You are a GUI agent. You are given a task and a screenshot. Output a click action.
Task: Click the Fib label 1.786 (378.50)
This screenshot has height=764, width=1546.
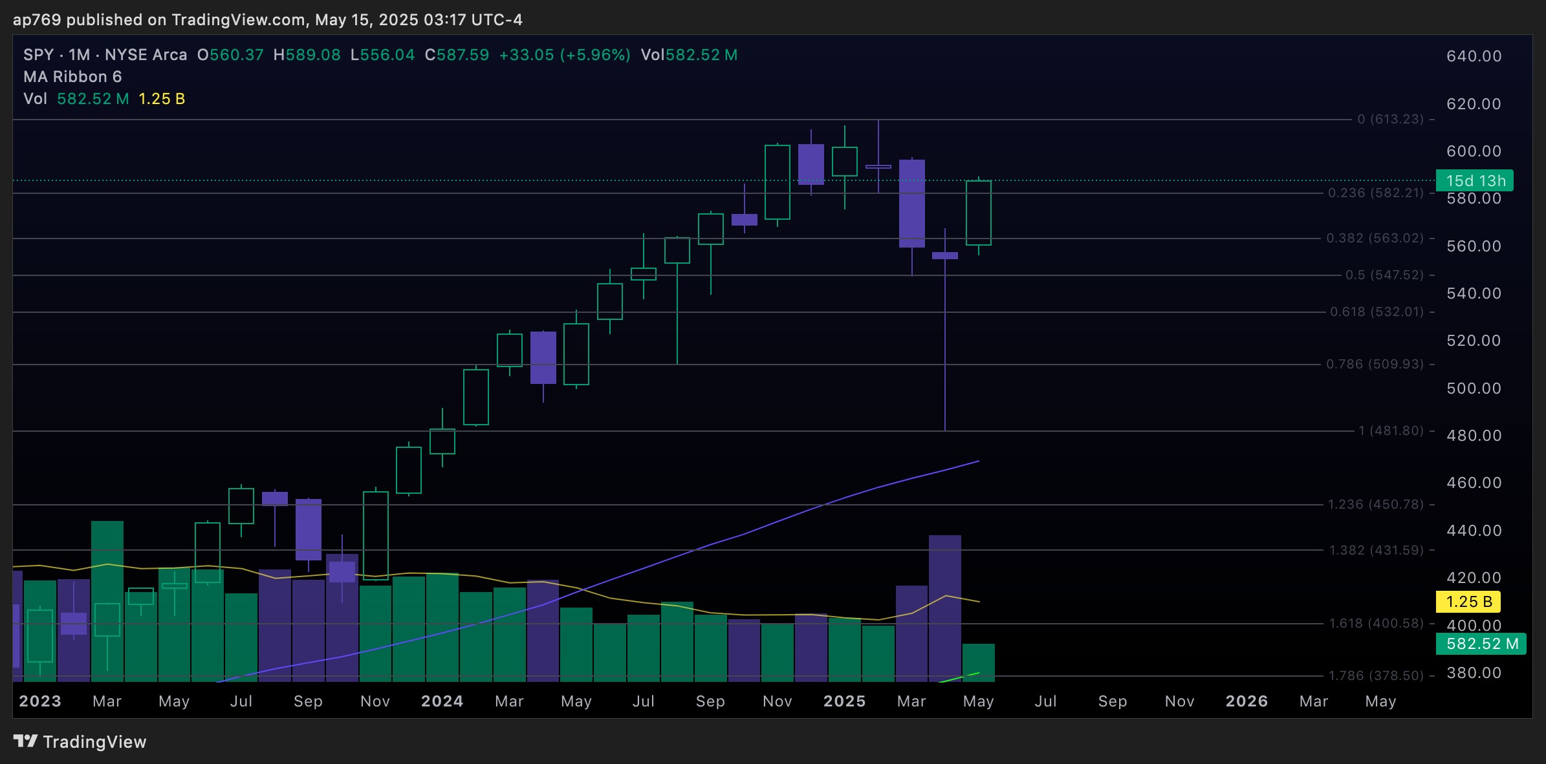tap(1377, 675)
